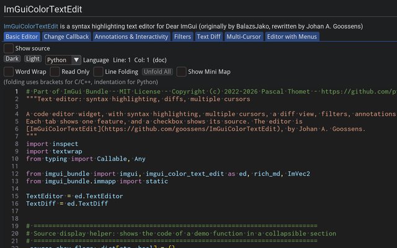Click line 13 'from imgui_bundle.immapp import static'
Viewport: 397px width, 248px height.
pos(97,181)
